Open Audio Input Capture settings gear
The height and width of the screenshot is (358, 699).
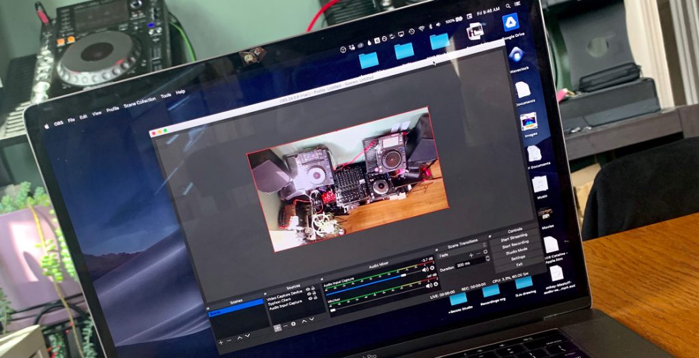(x=432, y=268)
